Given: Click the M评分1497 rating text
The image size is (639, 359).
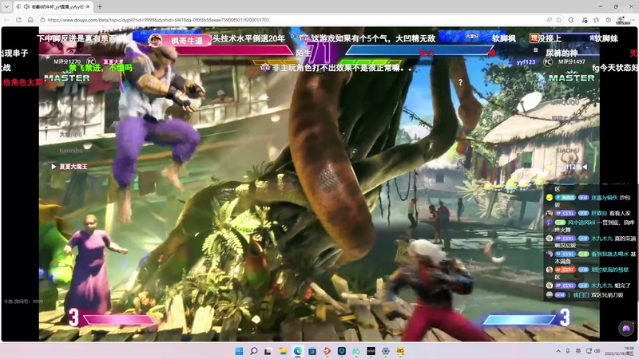Looking at the screenshot, I should coord(572,61).
